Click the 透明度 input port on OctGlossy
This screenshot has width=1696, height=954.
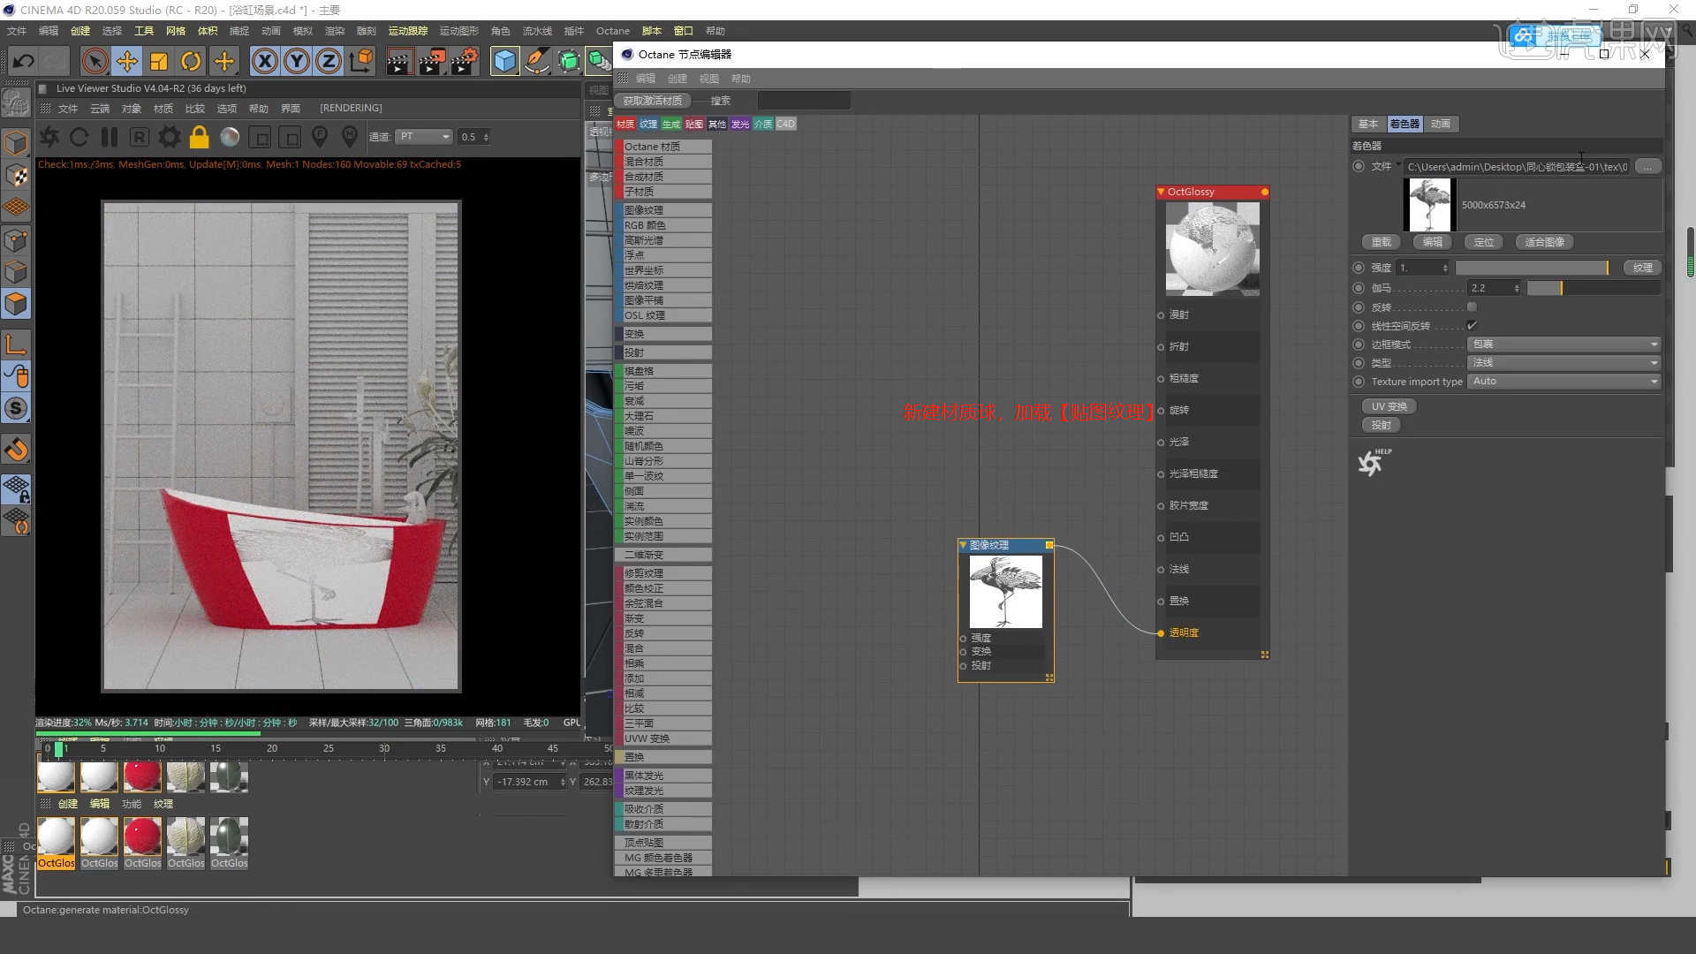[x=1161, y=633]
